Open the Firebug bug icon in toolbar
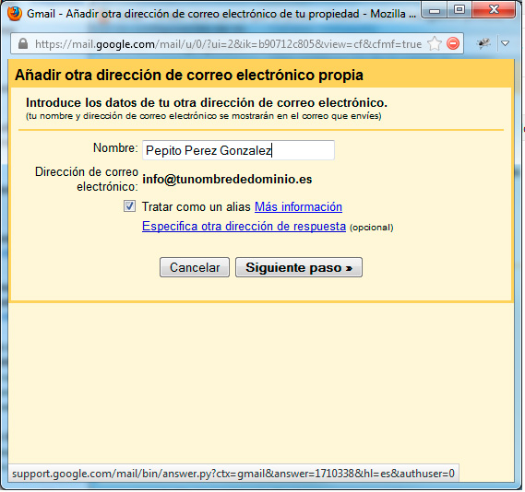 point(483,43)
